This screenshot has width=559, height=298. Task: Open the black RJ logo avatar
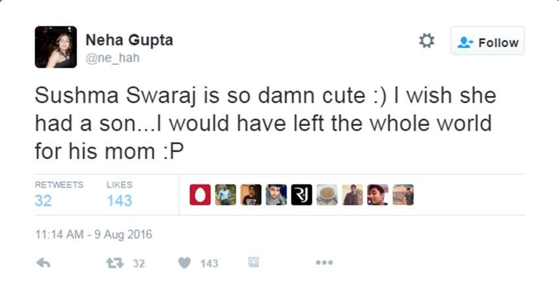click(302, 195)
